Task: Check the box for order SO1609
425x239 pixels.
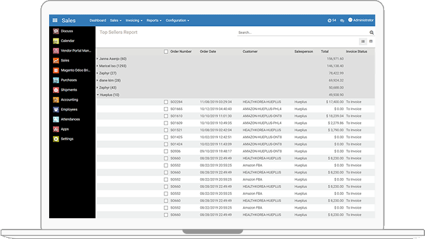Action: pos(166,123)
